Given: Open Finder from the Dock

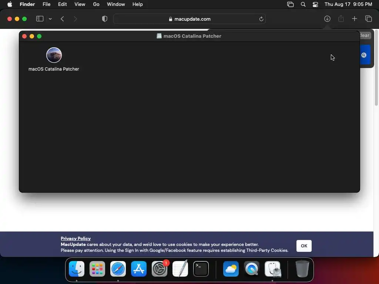Looking at the screenshot, I should click(77, 269).
